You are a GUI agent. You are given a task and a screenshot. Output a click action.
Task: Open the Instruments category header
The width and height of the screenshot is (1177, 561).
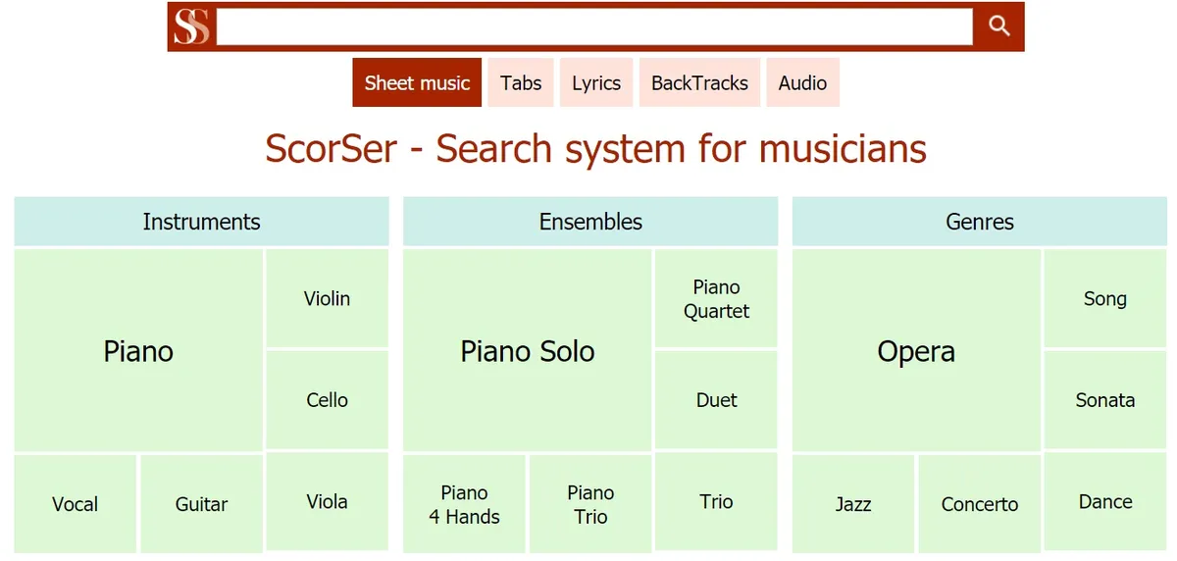(201, 222)
